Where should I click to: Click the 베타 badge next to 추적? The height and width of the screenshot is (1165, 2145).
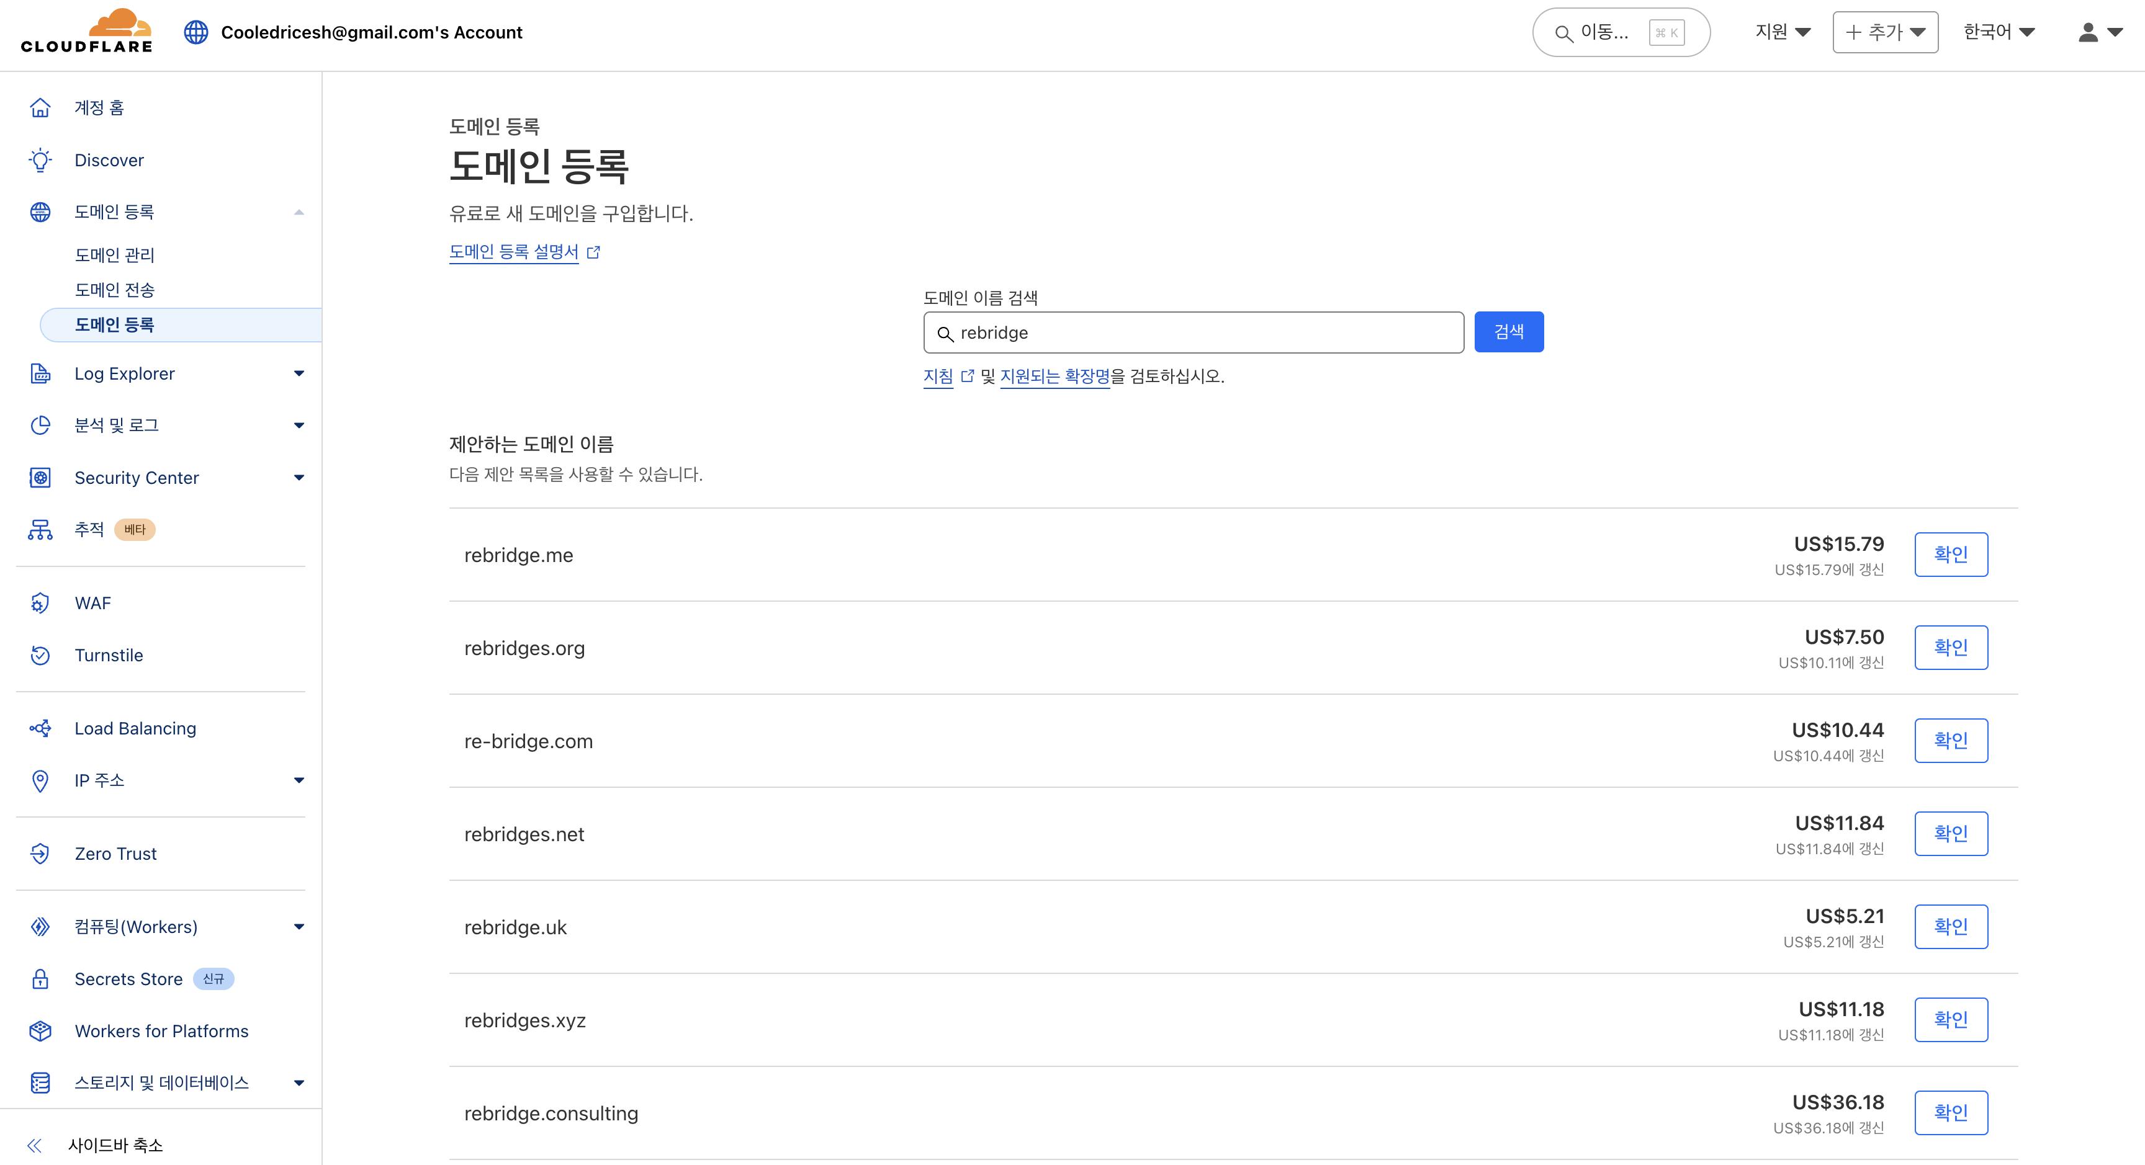[135, 529]
